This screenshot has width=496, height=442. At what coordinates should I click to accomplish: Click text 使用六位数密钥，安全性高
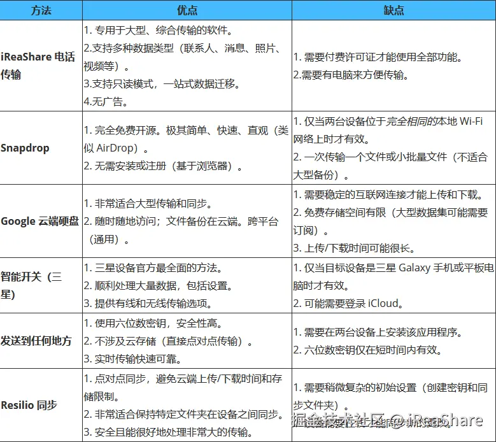point(155,323)
